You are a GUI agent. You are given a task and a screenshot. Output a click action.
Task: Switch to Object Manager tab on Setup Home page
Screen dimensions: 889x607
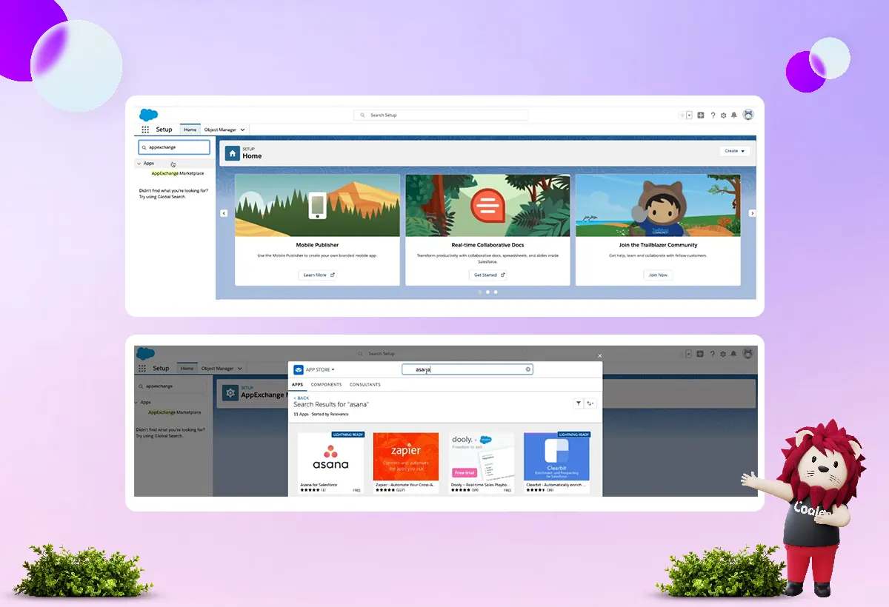tap(220, 130)
